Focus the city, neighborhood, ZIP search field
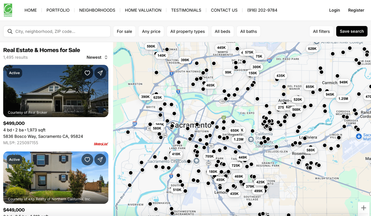371x216 pixels. 57,31
